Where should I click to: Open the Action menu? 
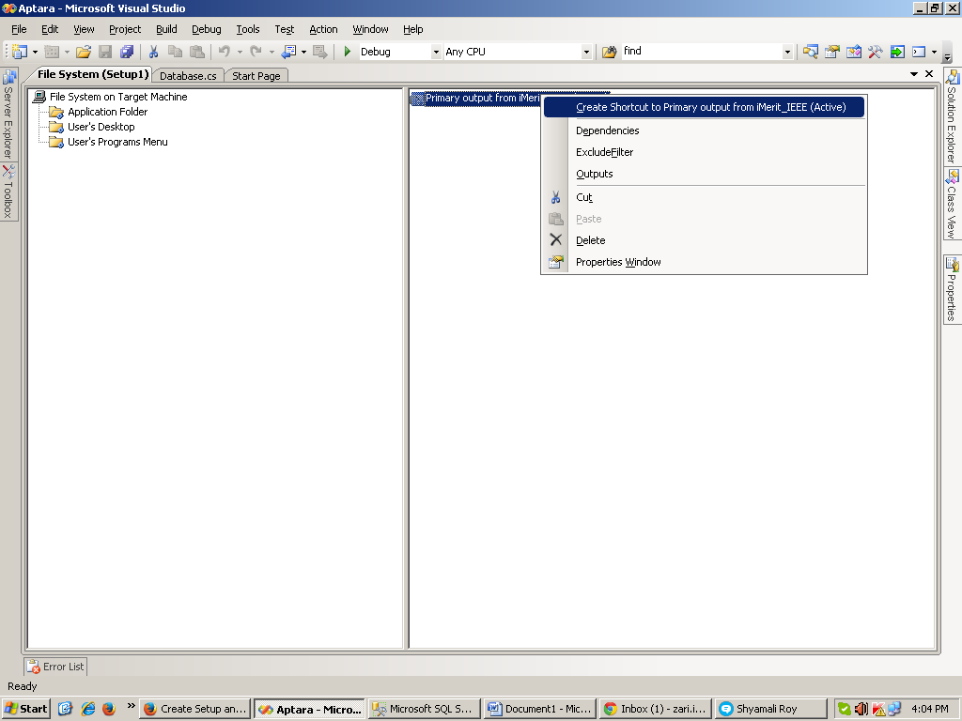(323, 29)
